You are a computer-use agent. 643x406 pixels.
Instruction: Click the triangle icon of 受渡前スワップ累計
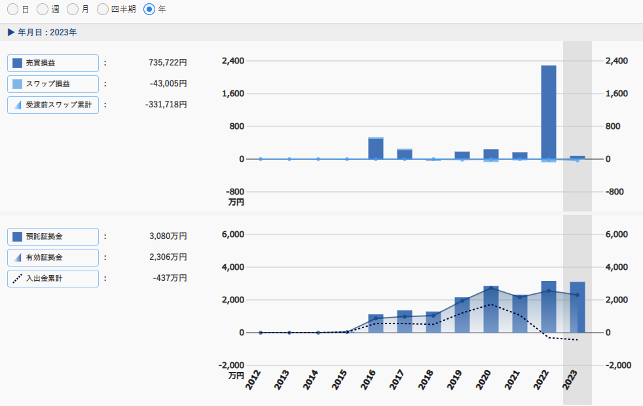pos(18,105)
